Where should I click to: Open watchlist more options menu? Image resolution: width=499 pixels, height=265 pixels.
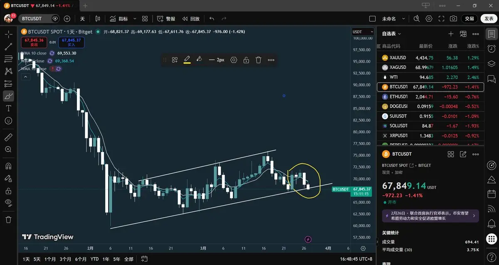[x=476, y=34]
